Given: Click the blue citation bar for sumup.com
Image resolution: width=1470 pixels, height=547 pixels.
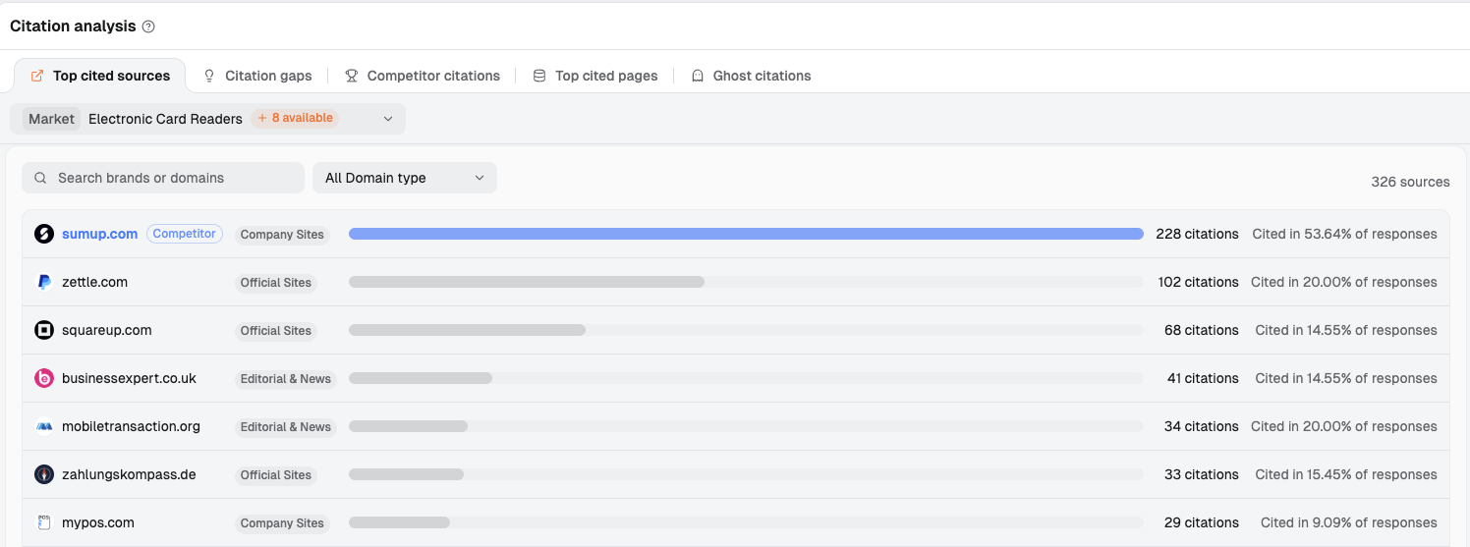Looking at the screenshot, I should [x=746, y=234].
